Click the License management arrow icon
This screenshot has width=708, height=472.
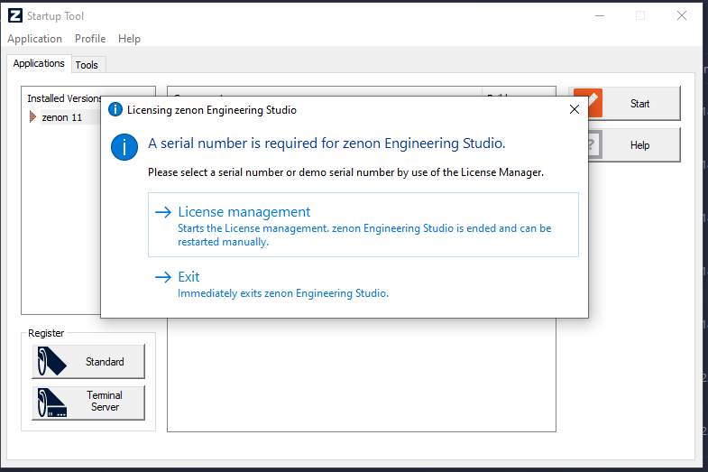click(x=163, y=212)
